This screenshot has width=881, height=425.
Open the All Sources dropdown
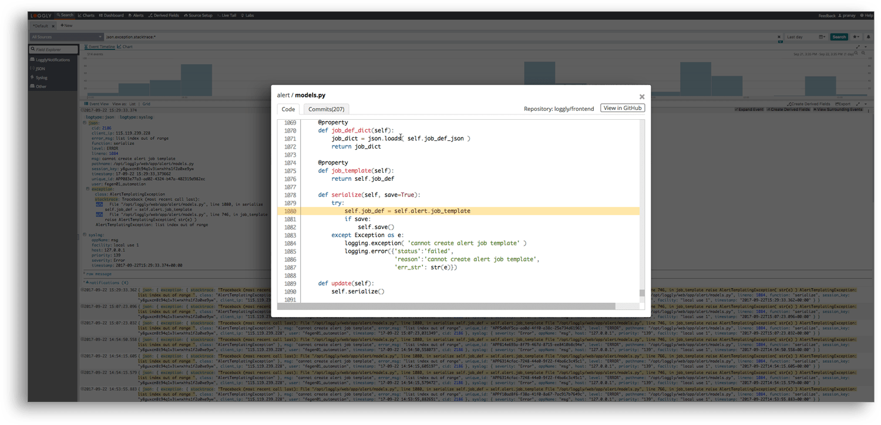click(66, 37)
